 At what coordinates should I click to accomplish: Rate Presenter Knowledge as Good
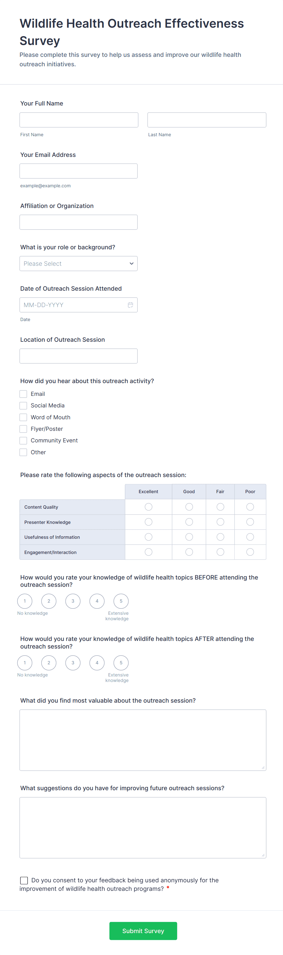click(189, 522)
